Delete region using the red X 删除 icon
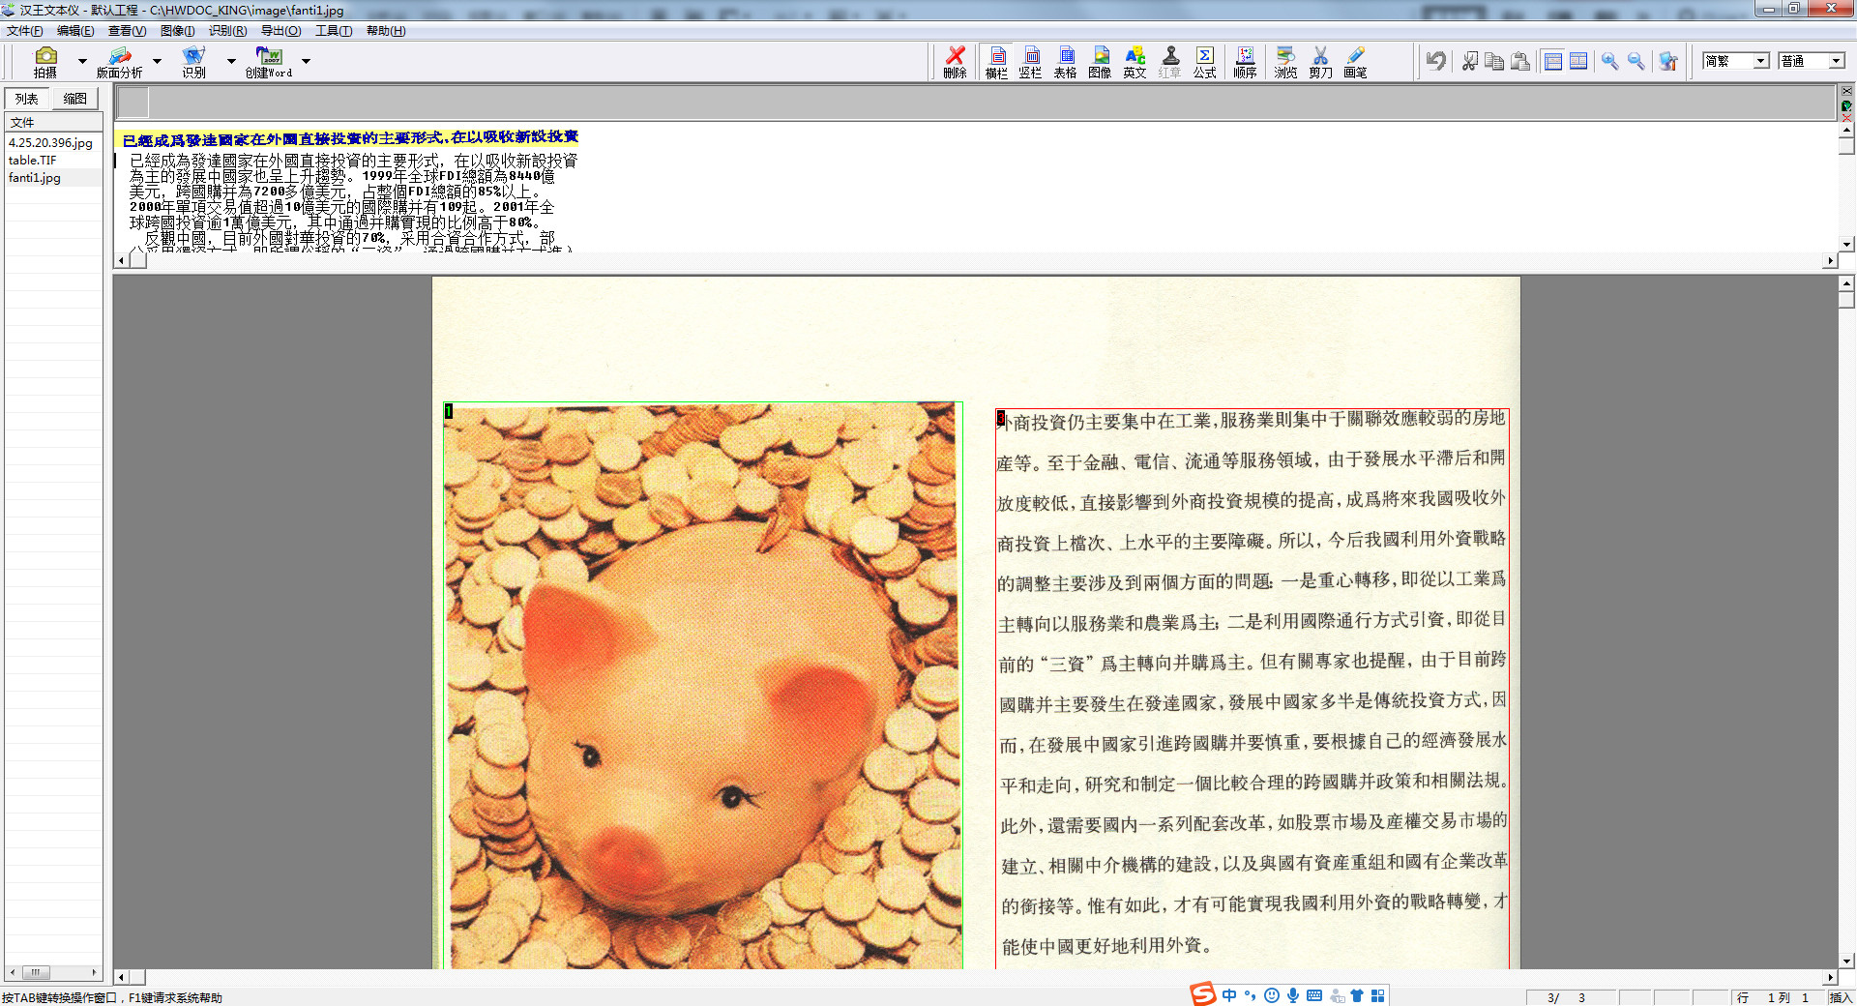Screen dimensions: 1857x1006 [955, 61]
